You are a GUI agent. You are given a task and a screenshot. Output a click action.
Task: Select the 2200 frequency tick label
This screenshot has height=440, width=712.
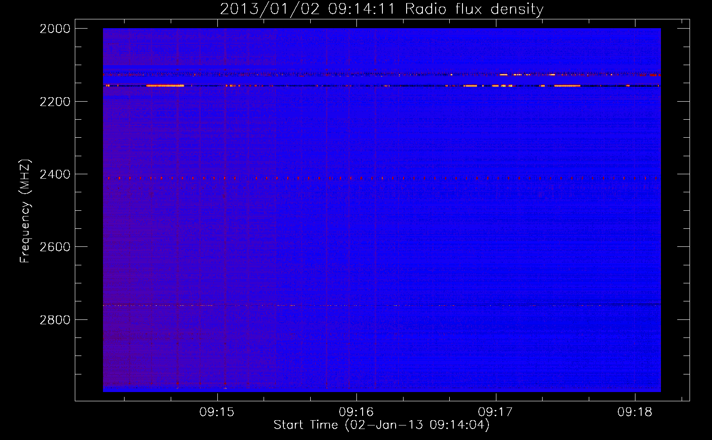[55, 102]
